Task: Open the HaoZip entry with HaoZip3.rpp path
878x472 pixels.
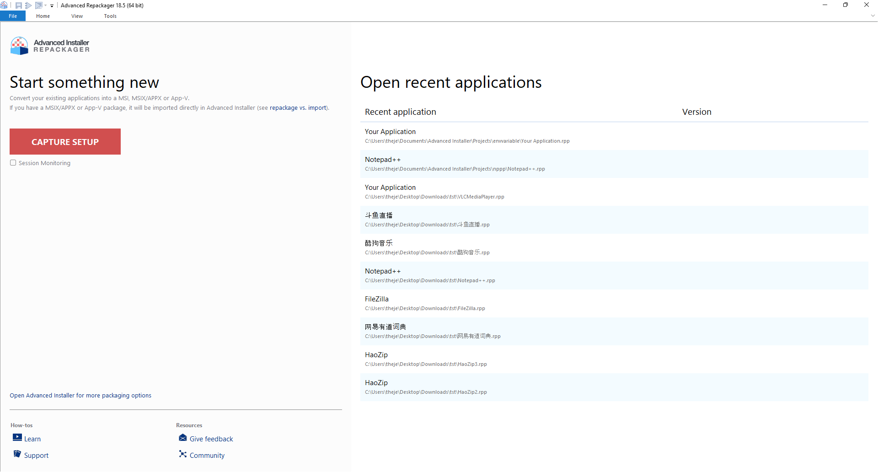Action: pos(614,359)
